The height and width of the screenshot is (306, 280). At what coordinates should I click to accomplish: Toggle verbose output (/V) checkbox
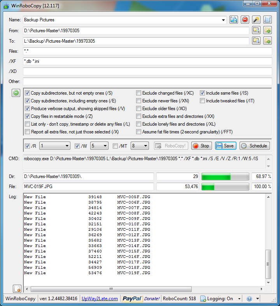point(27,109)
